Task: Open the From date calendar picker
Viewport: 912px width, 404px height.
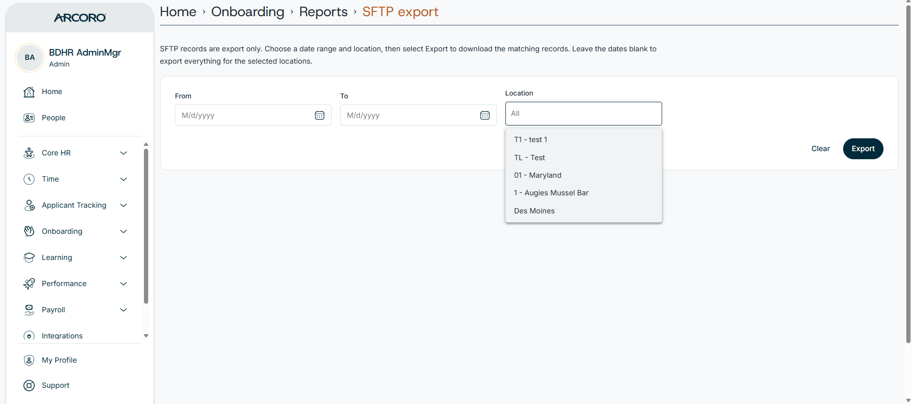Action: [320, 115]
